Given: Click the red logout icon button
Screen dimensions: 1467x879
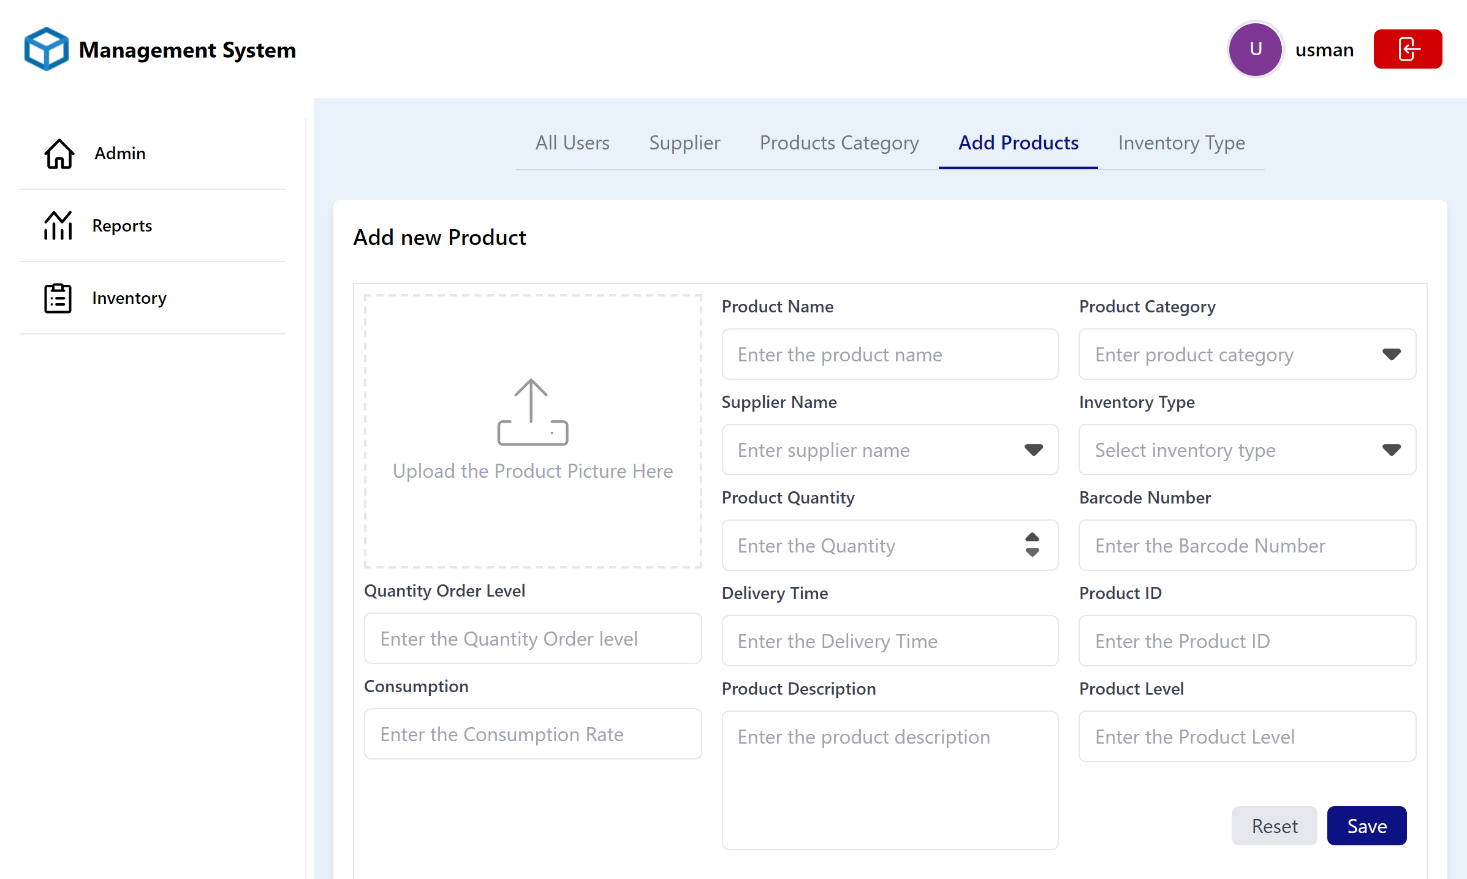Looking at the screenshot, I should pyautogui.click(x=1407, y=49).
